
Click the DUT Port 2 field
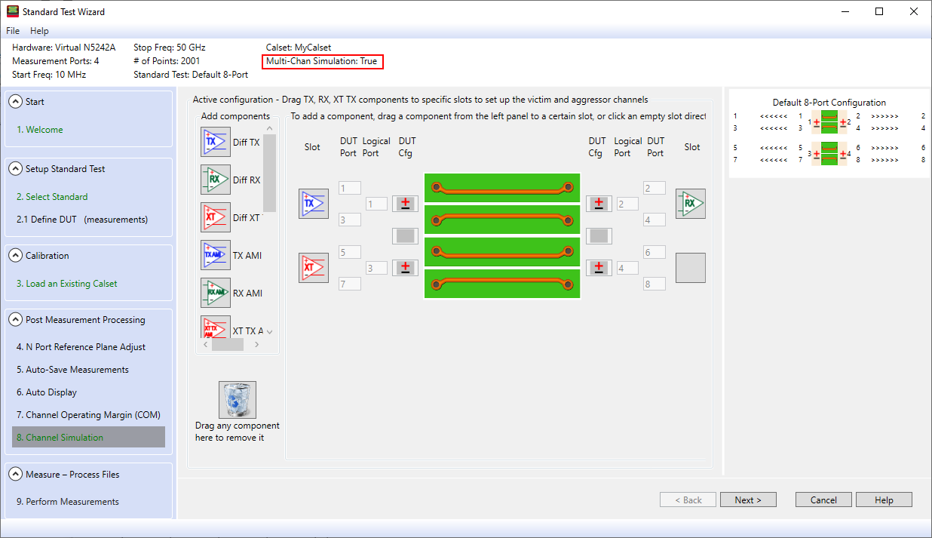[x=655, y=188]
